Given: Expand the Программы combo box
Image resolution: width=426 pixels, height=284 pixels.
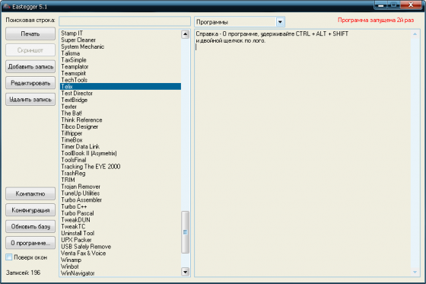Looking at the screenshot, I should (x=240, y=22).
